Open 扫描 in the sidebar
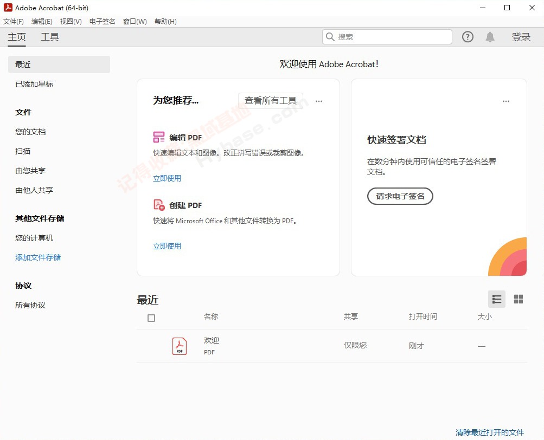Image resolution: width=544 pixels, height=440 pixels. coord(23,151)
